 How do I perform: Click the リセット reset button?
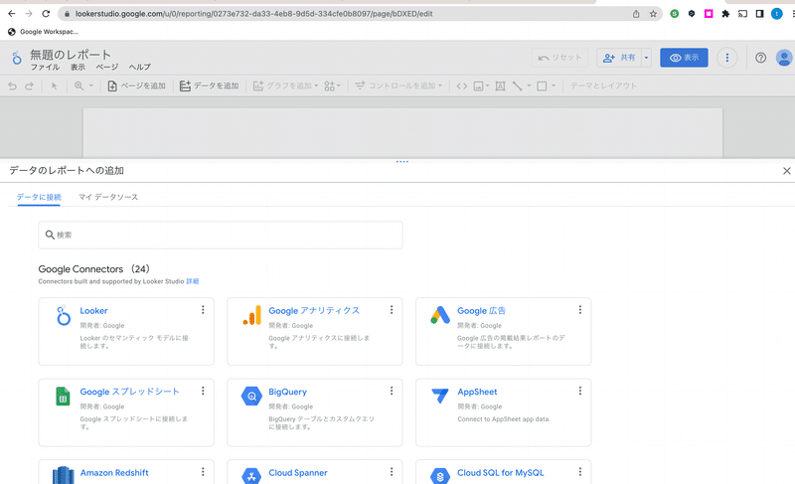(x=559, y=58)
